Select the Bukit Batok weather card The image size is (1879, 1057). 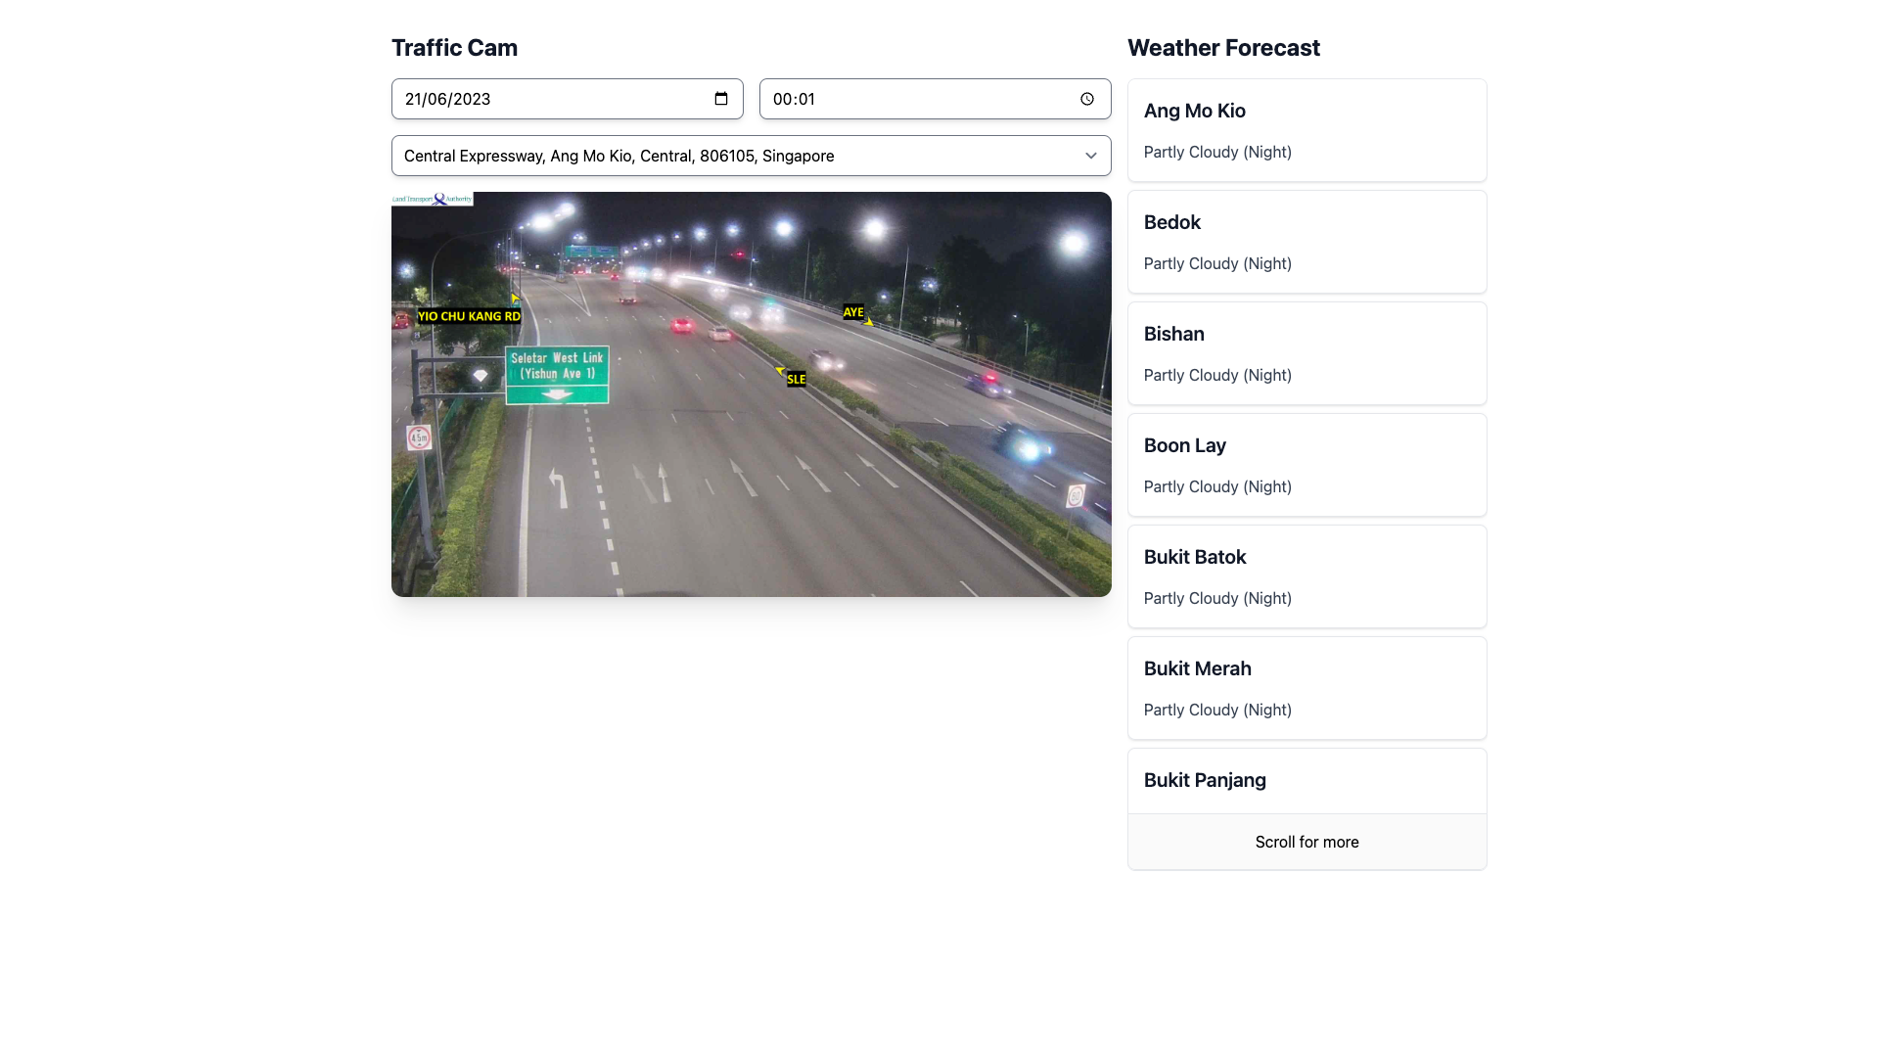pos(1306,576)
